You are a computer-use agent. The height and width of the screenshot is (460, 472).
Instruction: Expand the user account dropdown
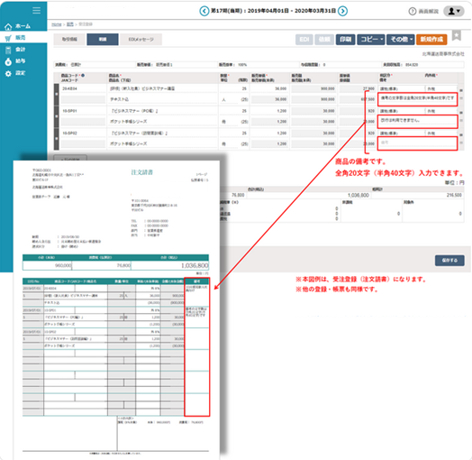(x=454, y=11)
